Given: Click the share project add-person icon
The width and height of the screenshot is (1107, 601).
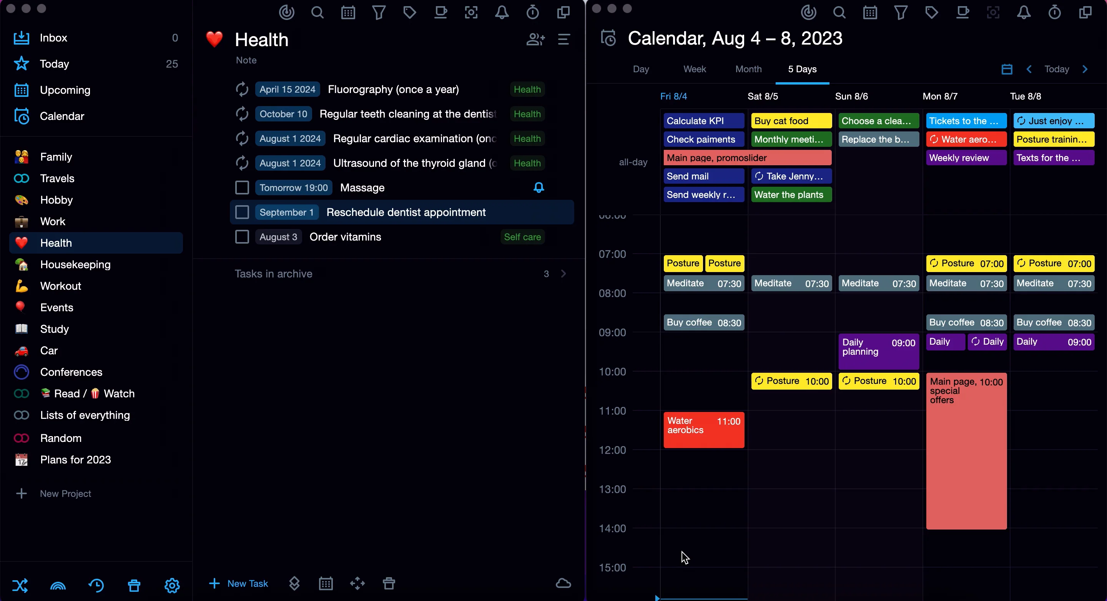Looking at the screenshot, I should click(x=535, y=40).
